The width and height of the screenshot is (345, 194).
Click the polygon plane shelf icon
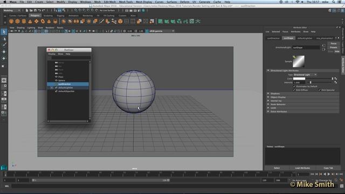click(36, 22)
